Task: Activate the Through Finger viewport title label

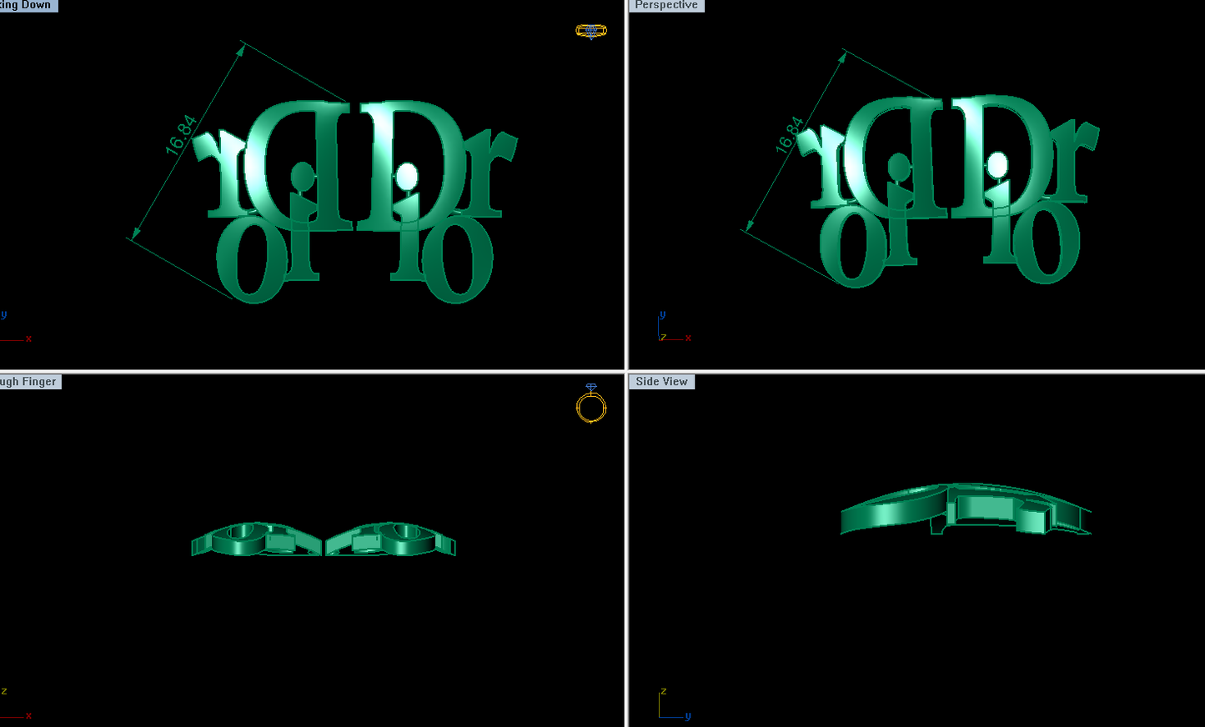Action: (x=30, y=381)
